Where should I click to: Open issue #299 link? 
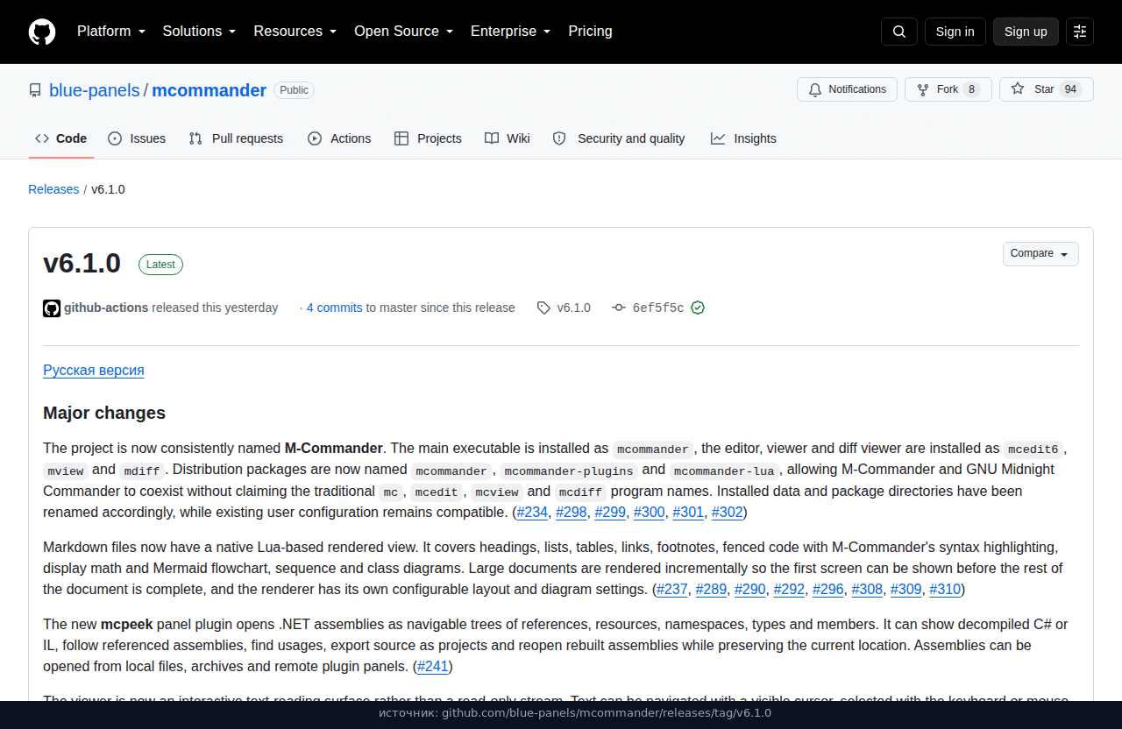click(610, 513)
